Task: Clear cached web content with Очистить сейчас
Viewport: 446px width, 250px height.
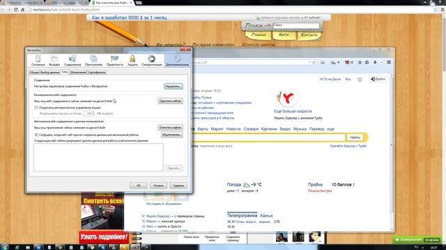Action: coord(170,101)
